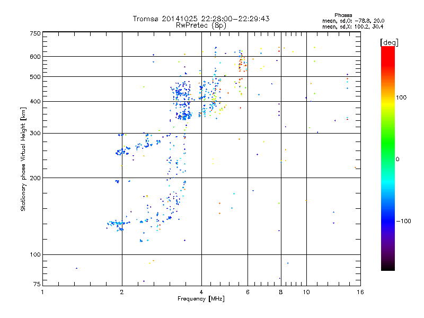Click the x-axis tick label "8"

tap(281, 292)
